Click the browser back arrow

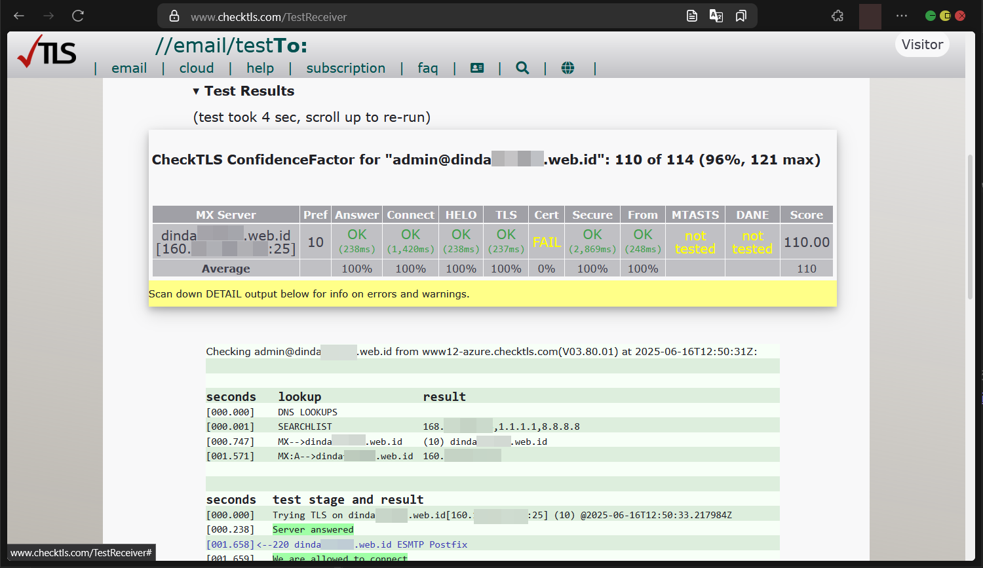click(x=19, y=16)
